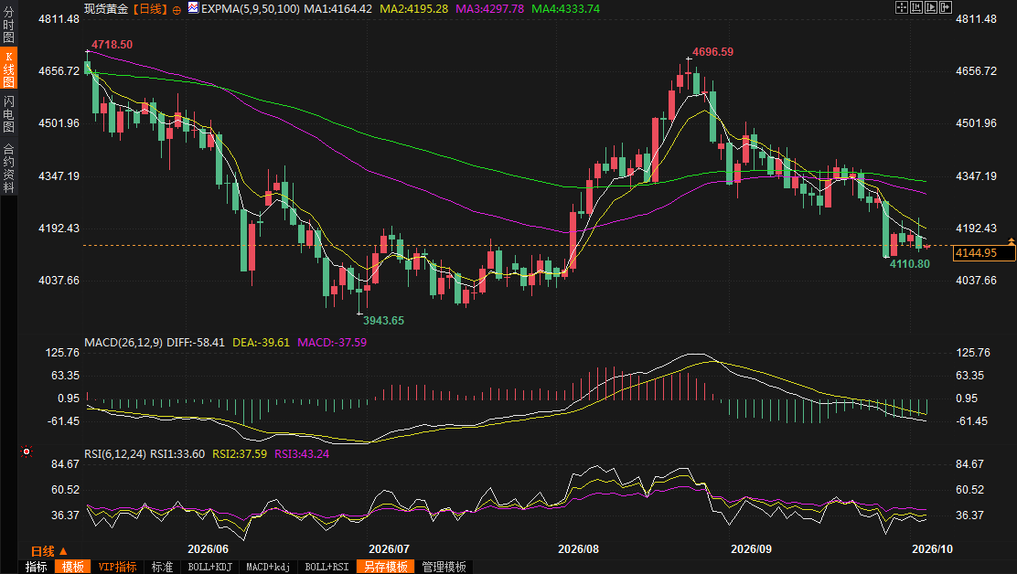The height and width of the screenshot is (574, 1017).
Task: Click the 2026/08 date label on time axis
Action: 579,548
